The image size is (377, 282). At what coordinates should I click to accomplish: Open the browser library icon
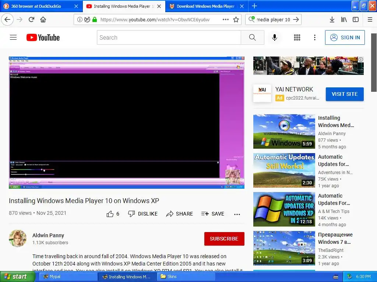pyautogui.click(x=344, y=19)
